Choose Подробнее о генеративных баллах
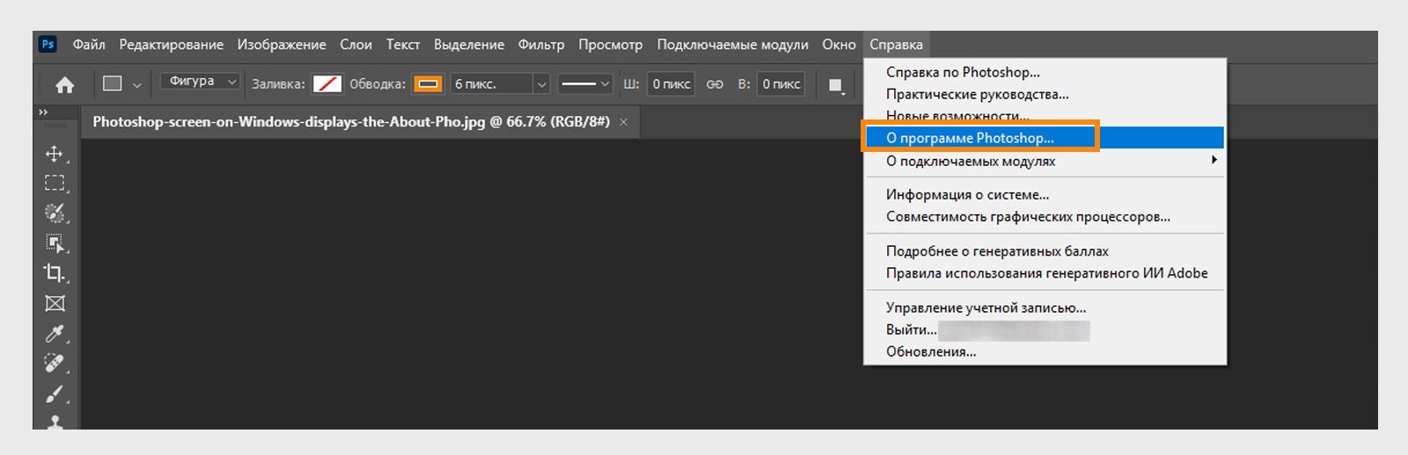 coord(1045,251)
